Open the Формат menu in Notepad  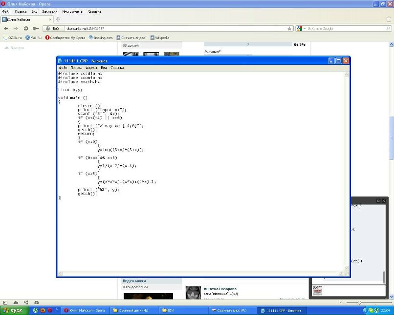pos(91,68)
